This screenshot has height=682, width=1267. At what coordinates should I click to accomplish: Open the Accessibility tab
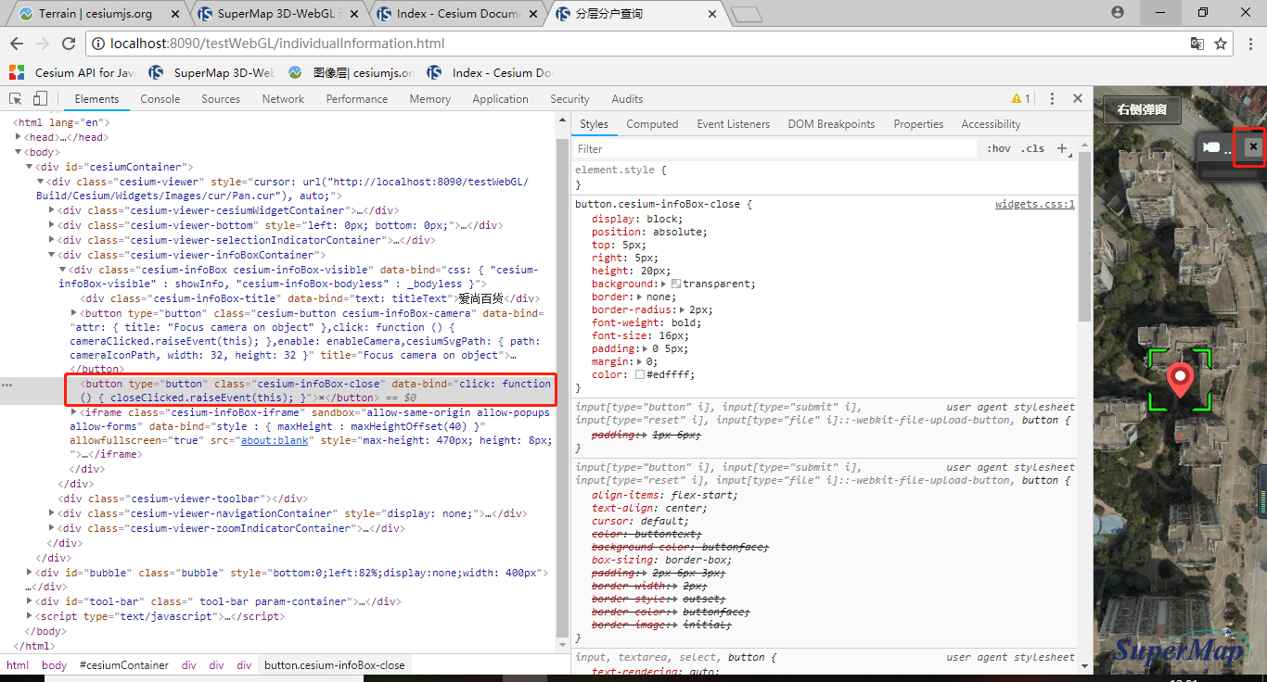tap(991, 124)
